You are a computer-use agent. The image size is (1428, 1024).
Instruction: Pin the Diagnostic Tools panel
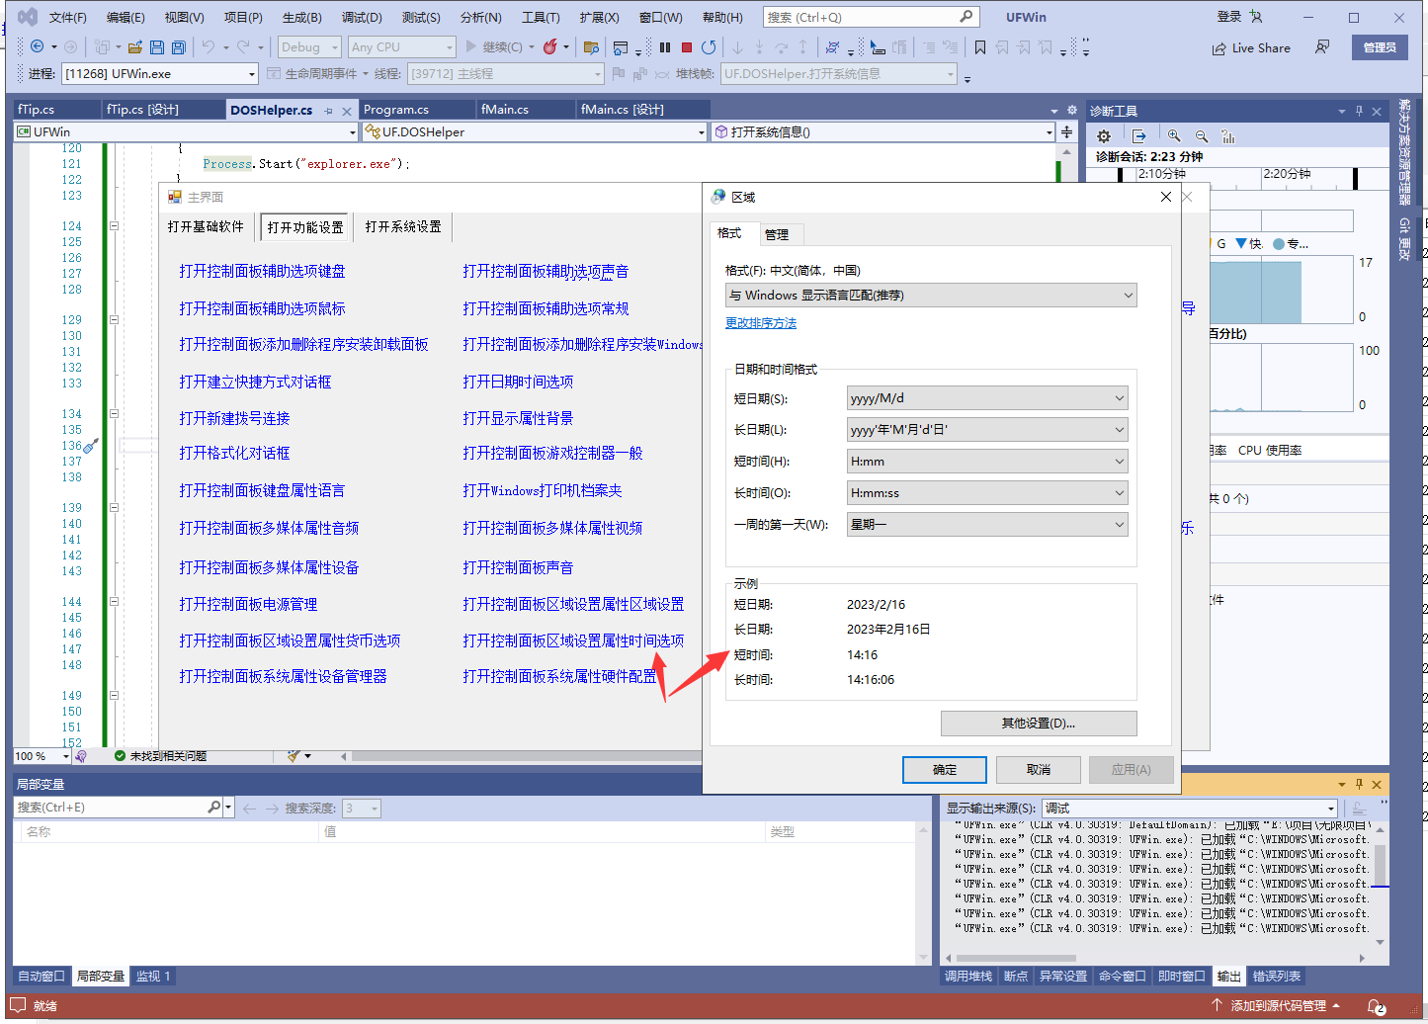1359,111
